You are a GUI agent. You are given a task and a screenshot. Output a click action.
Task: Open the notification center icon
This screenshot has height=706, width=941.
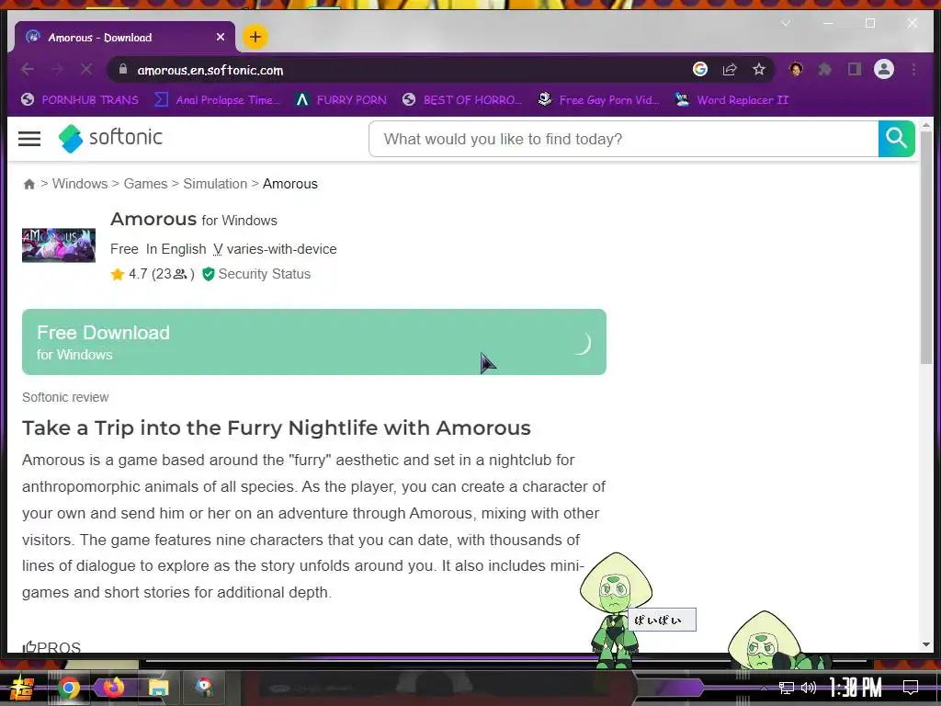[911, 688]
